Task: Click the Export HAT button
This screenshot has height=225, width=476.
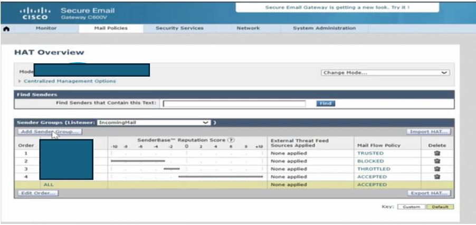Action: [x=428, y=193]
